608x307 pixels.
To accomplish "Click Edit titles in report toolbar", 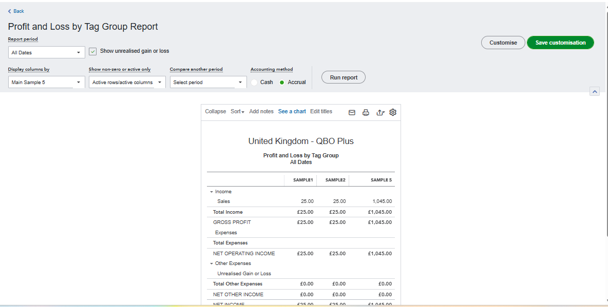I will pyautogui.click(x=321, y=111).
